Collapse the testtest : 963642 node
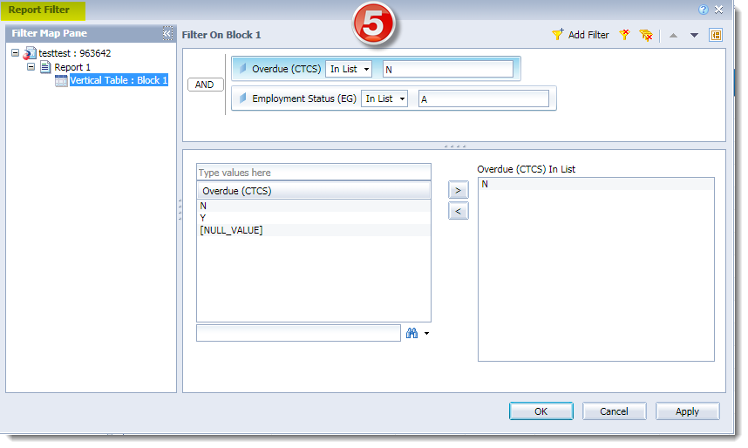Viewport: 748px width, 448px height. [16, 53]
